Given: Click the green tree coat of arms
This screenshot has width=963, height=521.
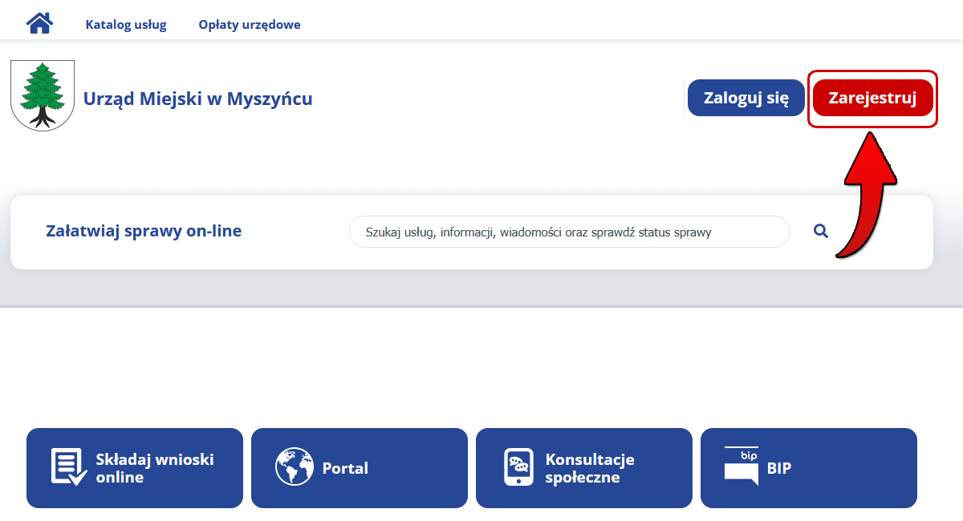Looking at the screenshot, I should click(43, 96).
